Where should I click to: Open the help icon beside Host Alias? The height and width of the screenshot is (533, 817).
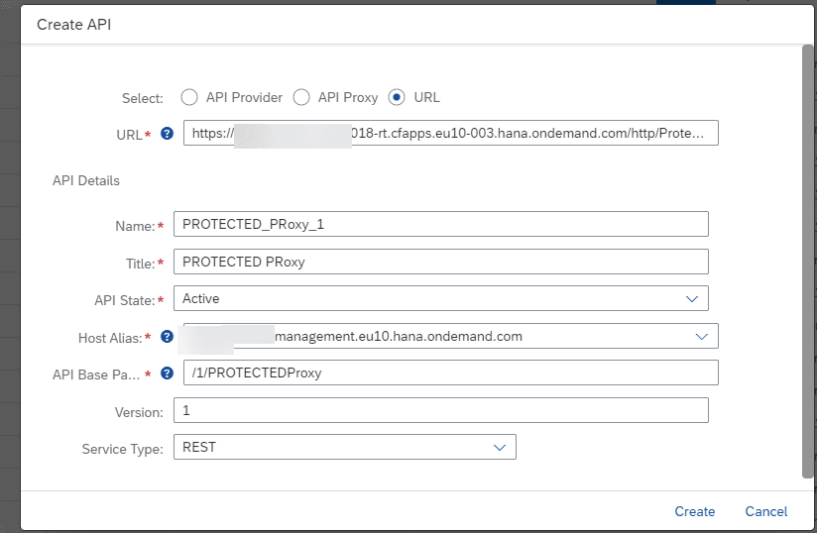pos(167,337)
